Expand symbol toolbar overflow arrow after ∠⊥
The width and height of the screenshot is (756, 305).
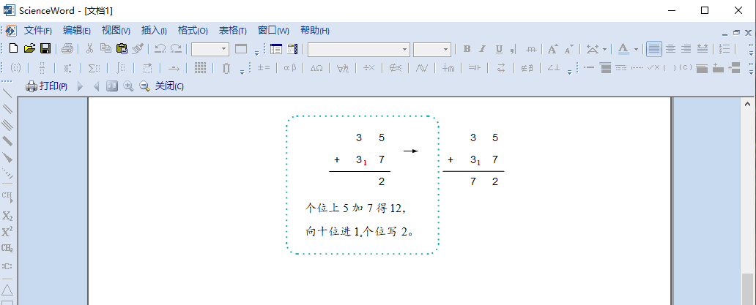tap(569, 72)
